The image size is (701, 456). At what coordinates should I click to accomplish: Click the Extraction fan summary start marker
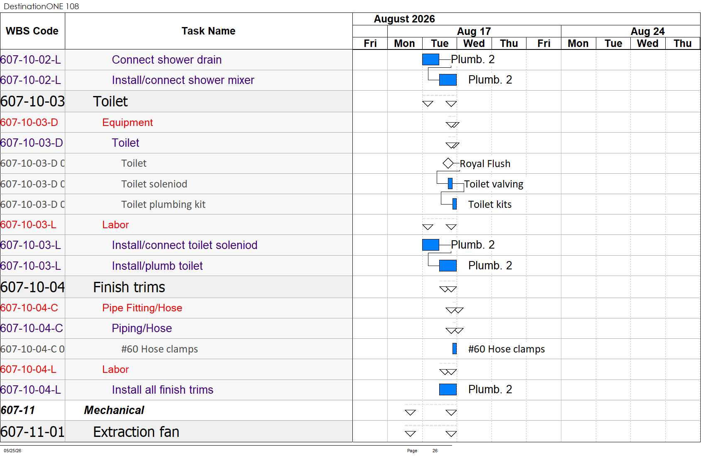(x=410, y=434)
